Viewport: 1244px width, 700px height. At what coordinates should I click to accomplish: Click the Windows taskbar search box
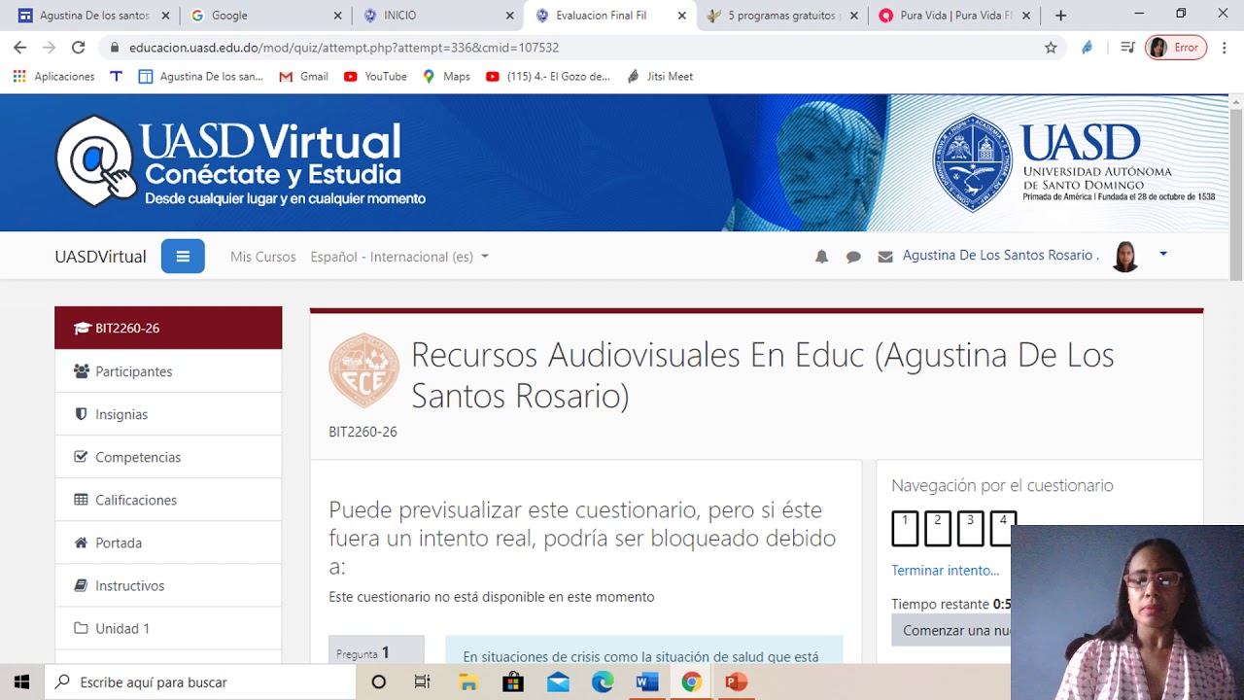(200, 682)
